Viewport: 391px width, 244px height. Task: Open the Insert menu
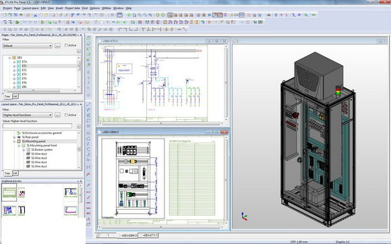(x=59, y=8)
